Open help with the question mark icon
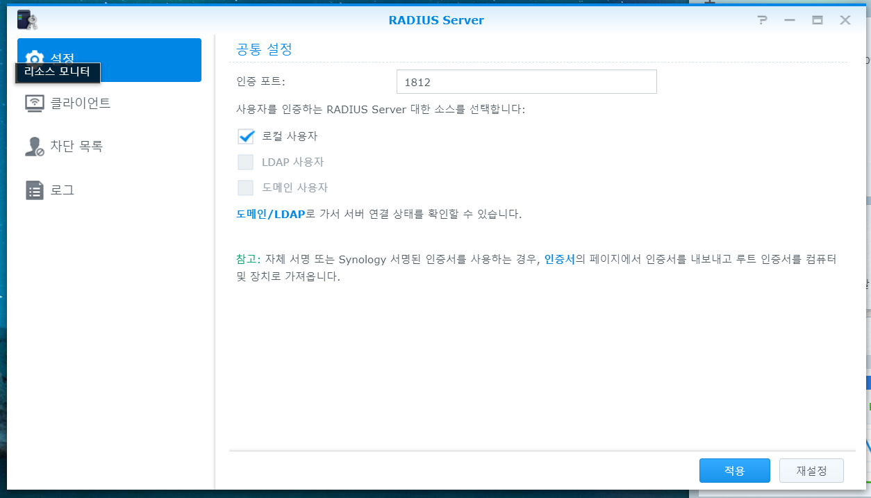871x498 pixels. [762, 20]
